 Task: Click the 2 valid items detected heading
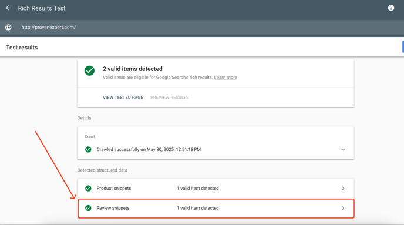pos(133,69)
